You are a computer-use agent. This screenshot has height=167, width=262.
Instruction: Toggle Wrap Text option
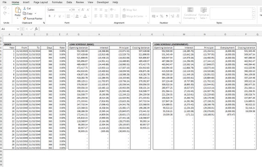[x=130, y=10]
